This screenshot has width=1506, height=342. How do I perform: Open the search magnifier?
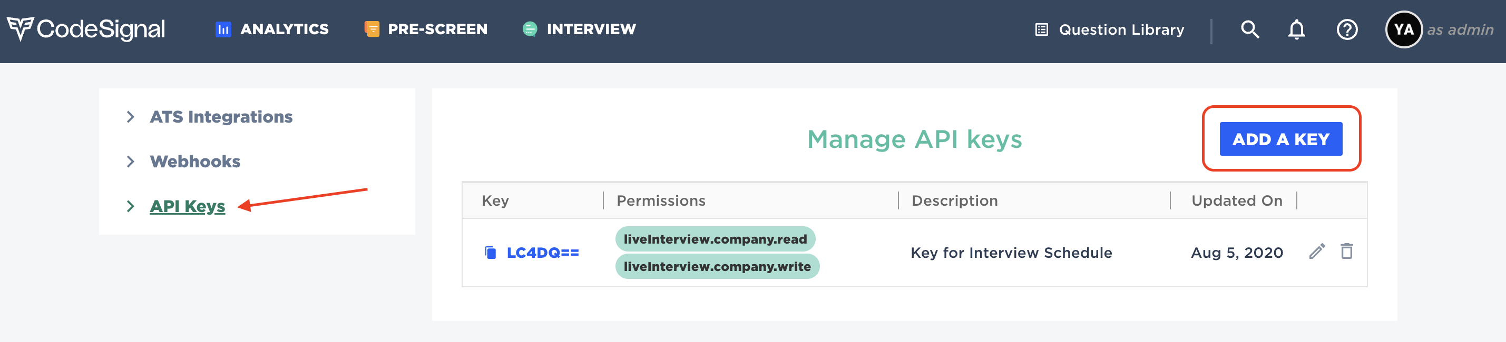click(1250, 29)
